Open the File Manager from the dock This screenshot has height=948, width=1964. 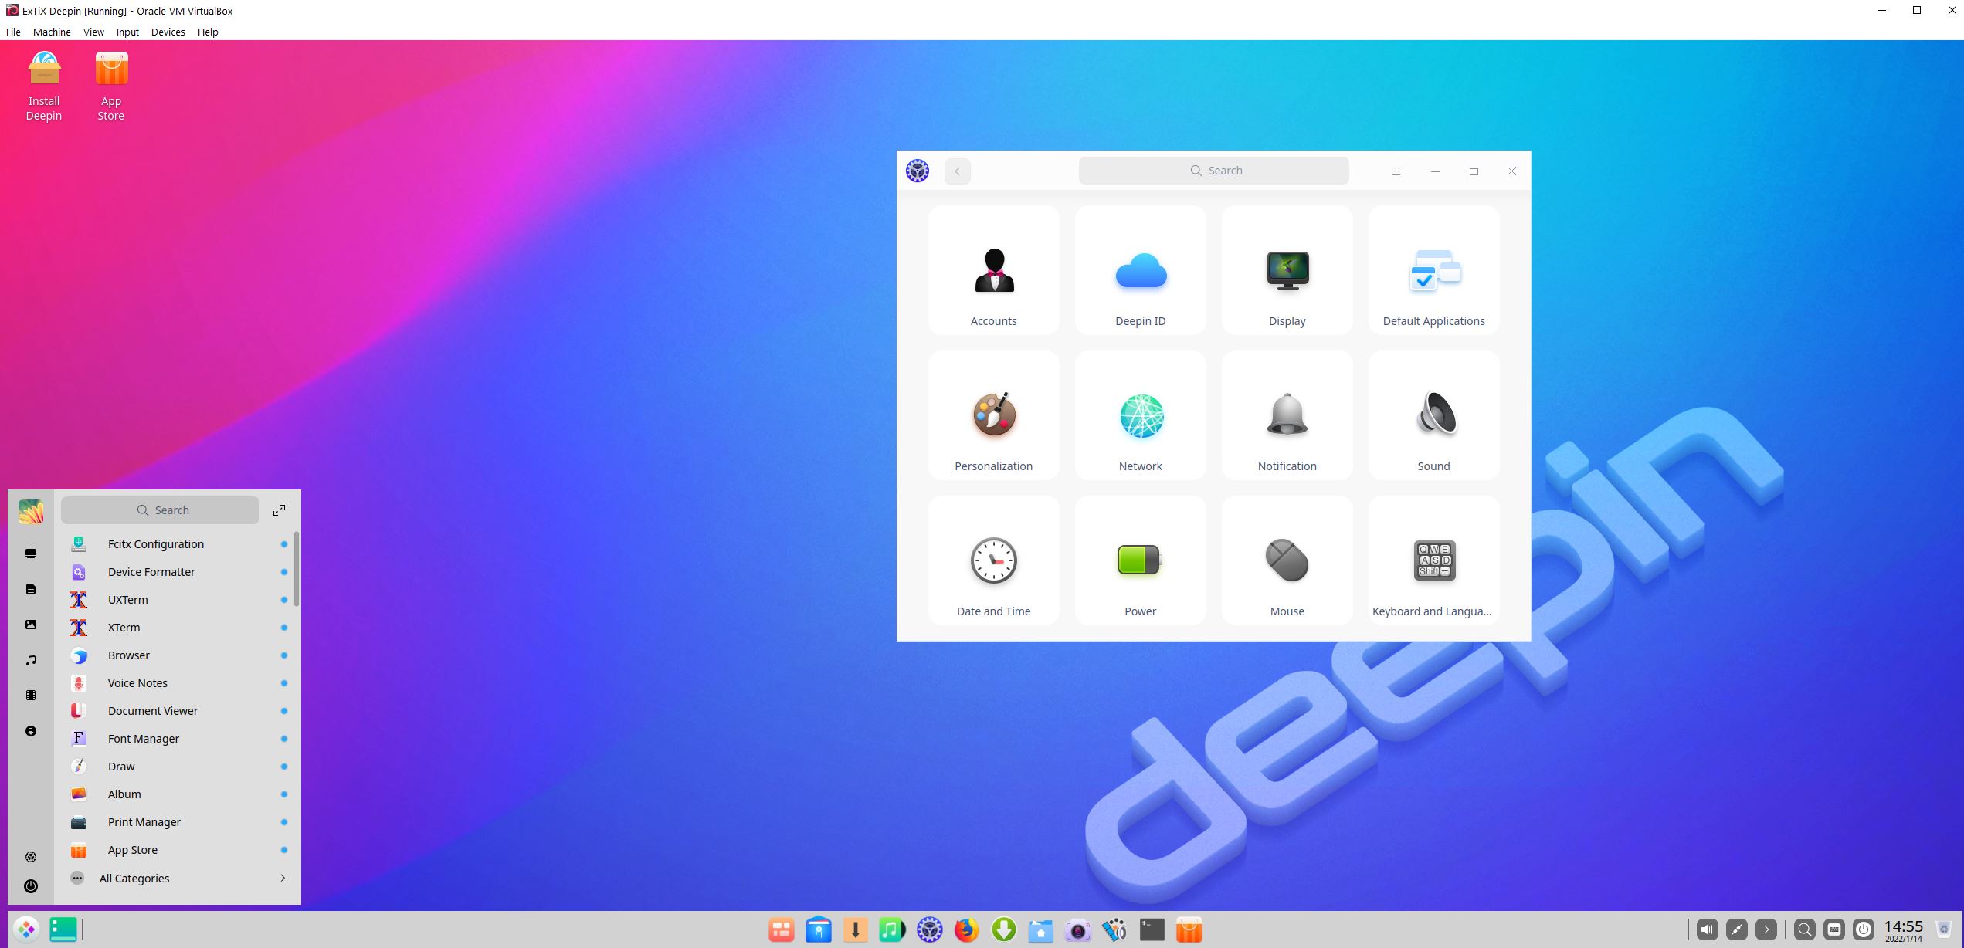click(x=1040, y=930)
